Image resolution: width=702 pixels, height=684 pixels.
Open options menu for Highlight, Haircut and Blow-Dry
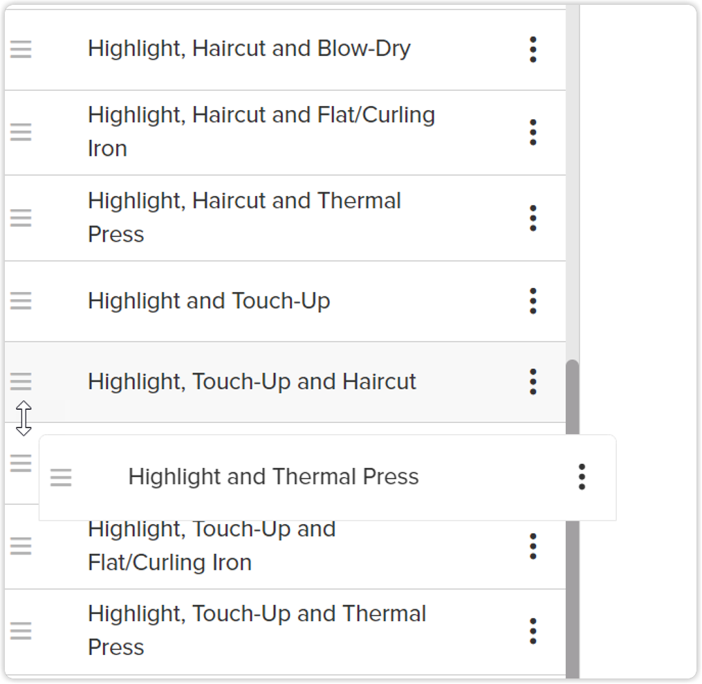tap(533, 49)
